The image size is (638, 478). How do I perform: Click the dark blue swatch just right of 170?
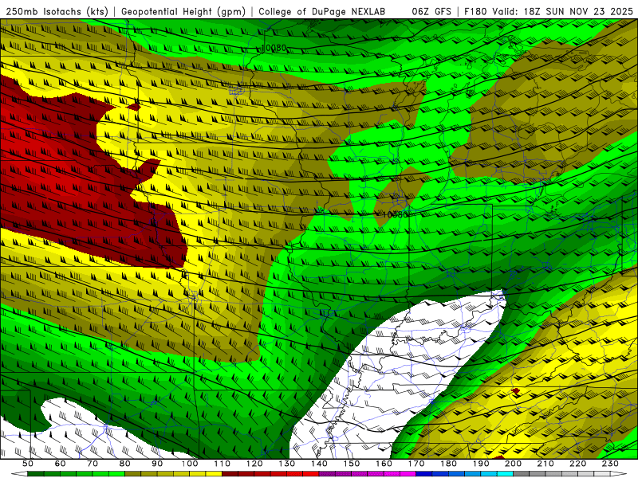(x=424, y=474)
